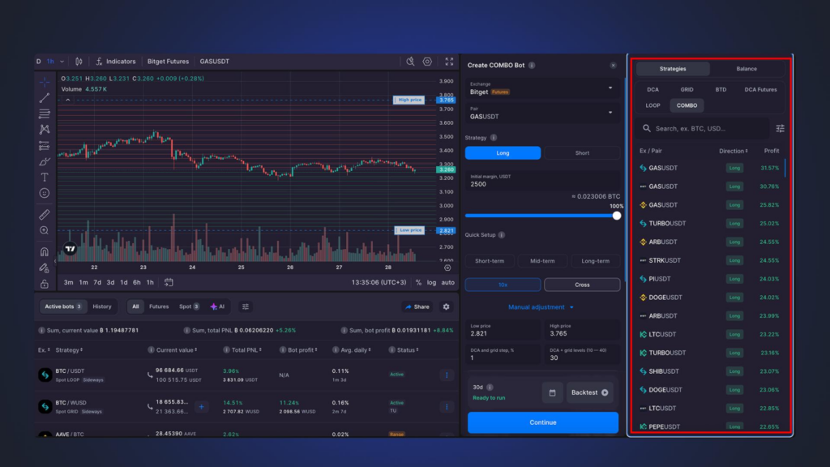
Task: Open the strategies filter sliders icon
Action: [x=781, y=129]
